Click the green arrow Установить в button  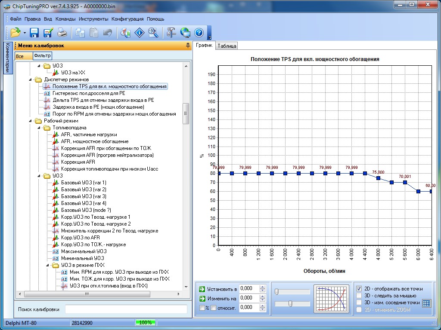202,289
